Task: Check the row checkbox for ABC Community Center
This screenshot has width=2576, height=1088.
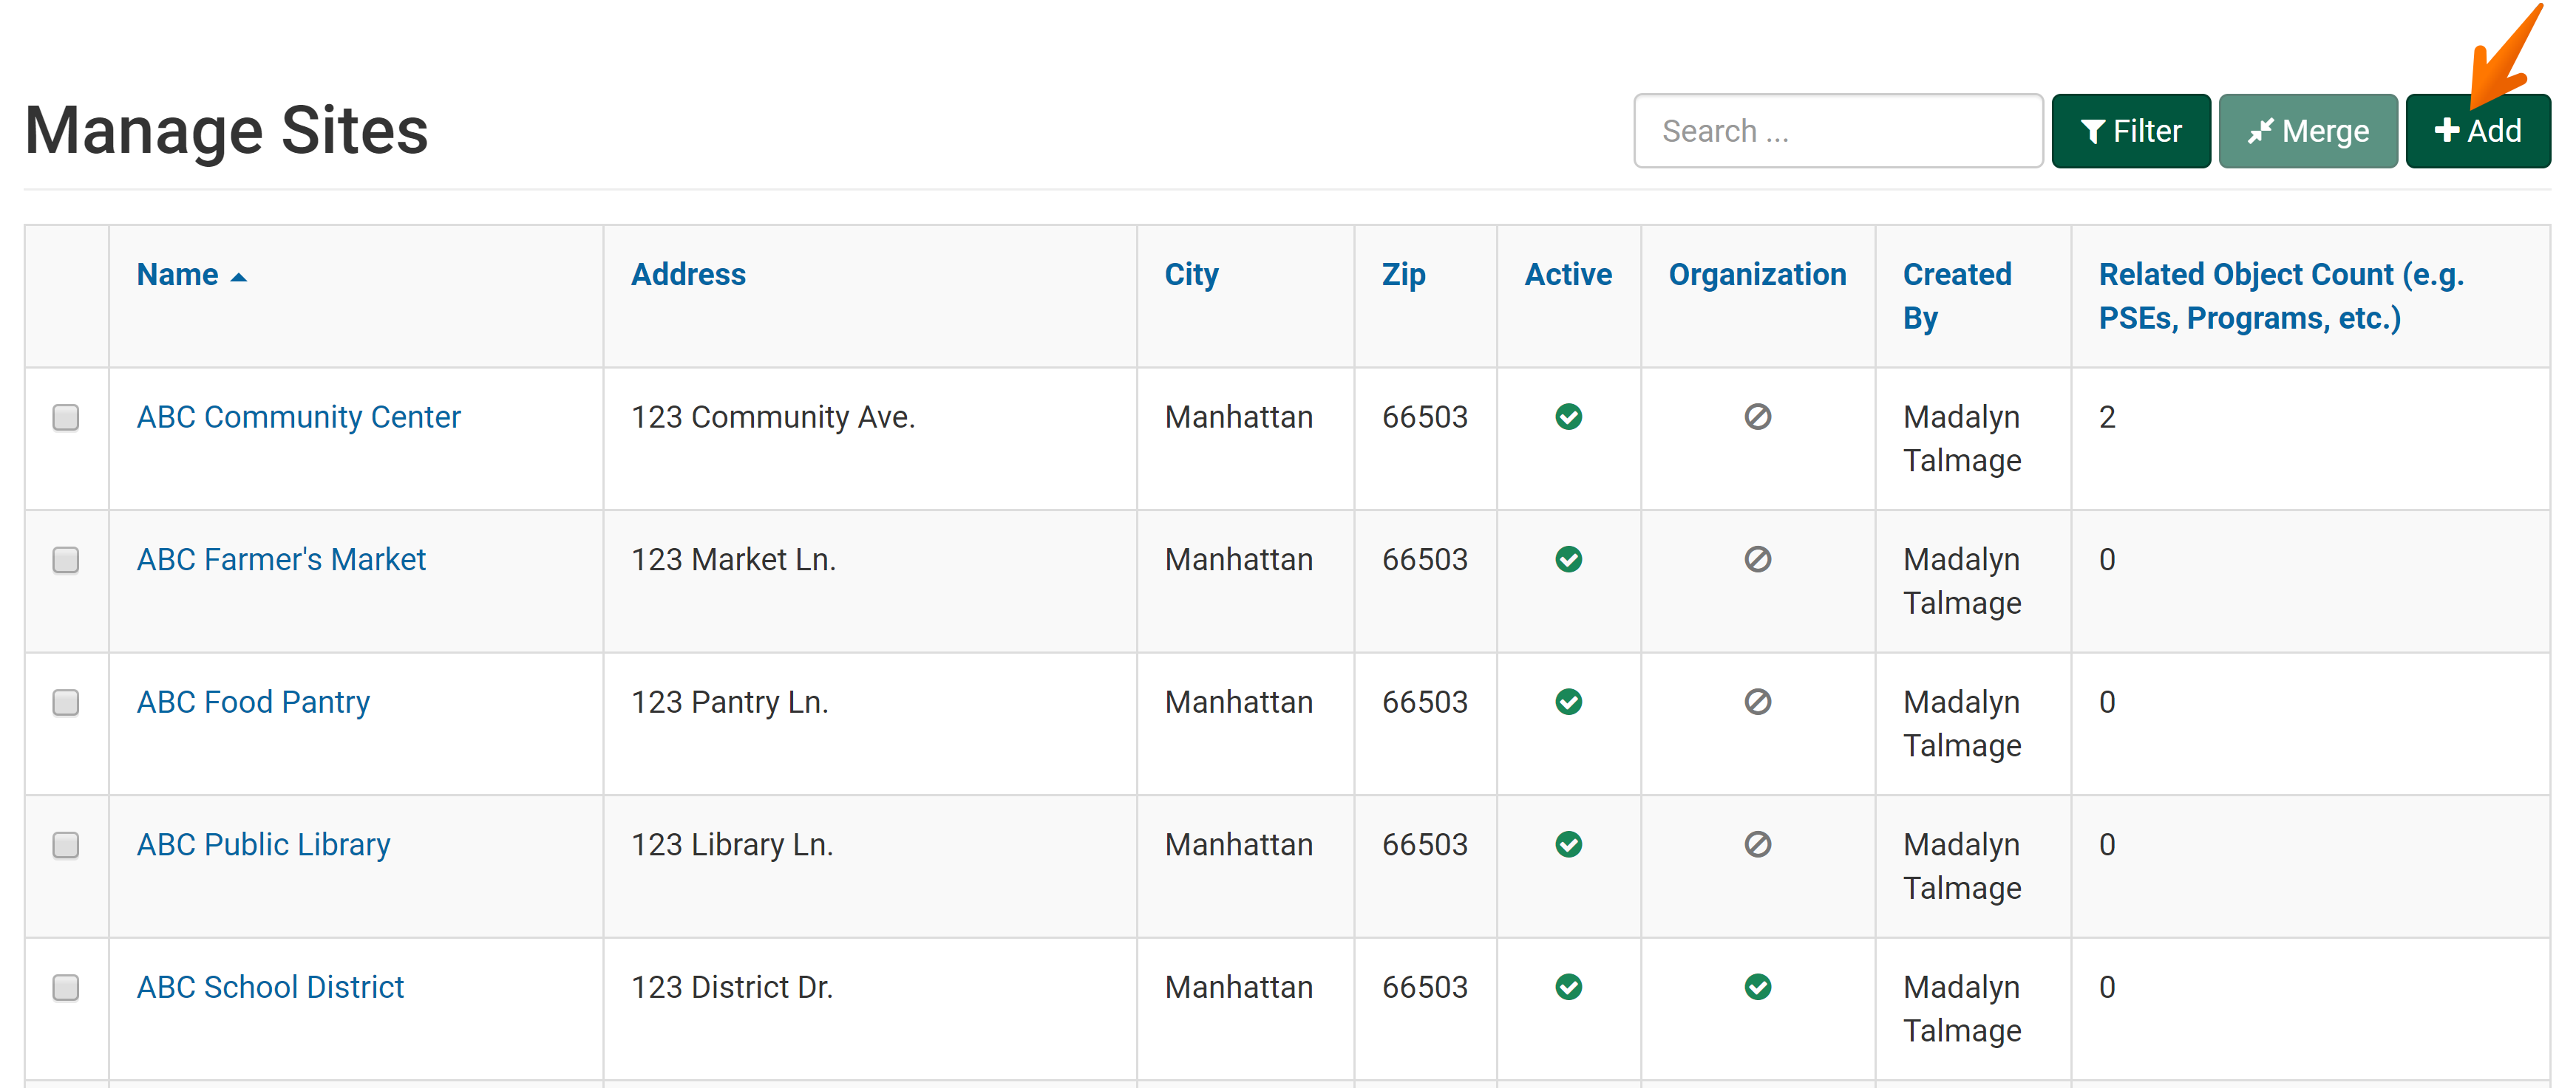Action: tap(66, 419)
